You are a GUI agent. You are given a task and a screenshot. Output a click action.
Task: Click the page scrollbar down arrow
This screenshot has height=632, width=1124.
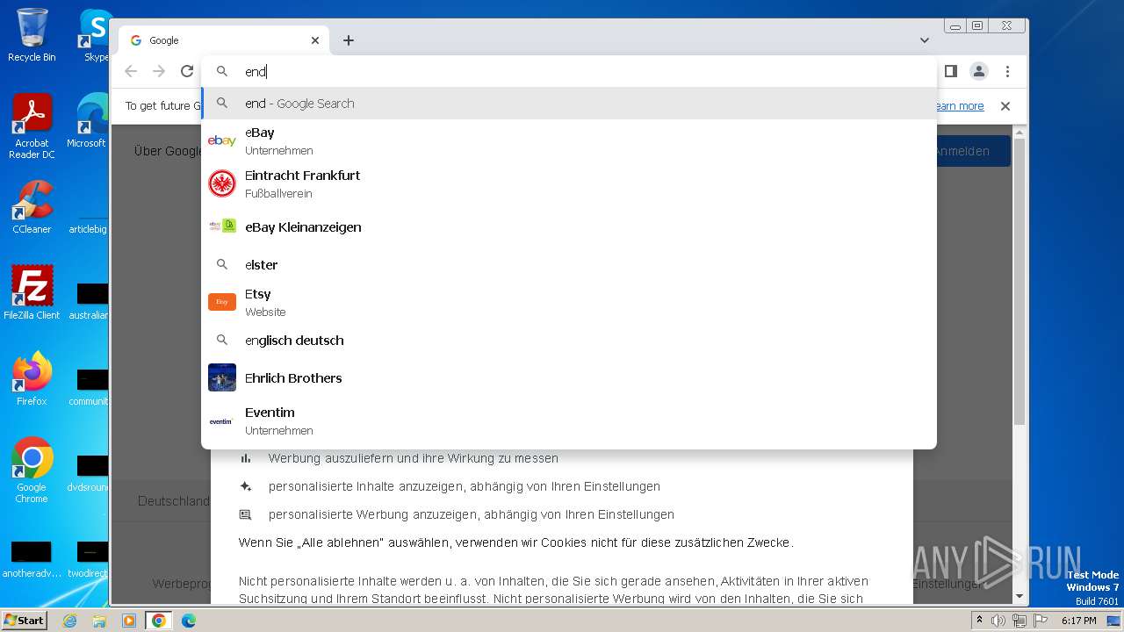1019,596
